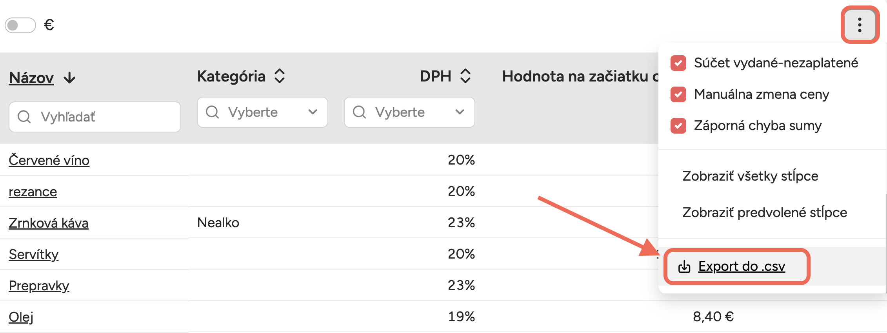Uncheck Záporná chyba sumy checkbox

678,126
